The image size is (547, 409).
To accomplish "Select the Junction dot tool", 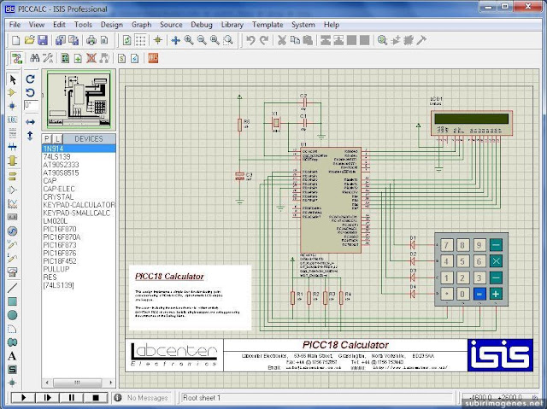I will click(12, 106).
